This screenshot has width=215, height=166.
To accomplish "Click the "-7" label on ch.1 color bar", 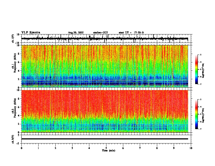I will 200,84.
